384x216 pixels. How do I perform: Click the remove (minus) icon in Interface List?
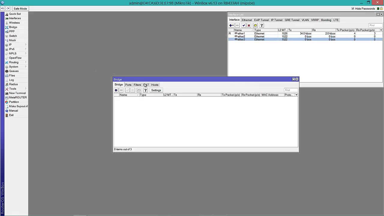click(237, 25)
